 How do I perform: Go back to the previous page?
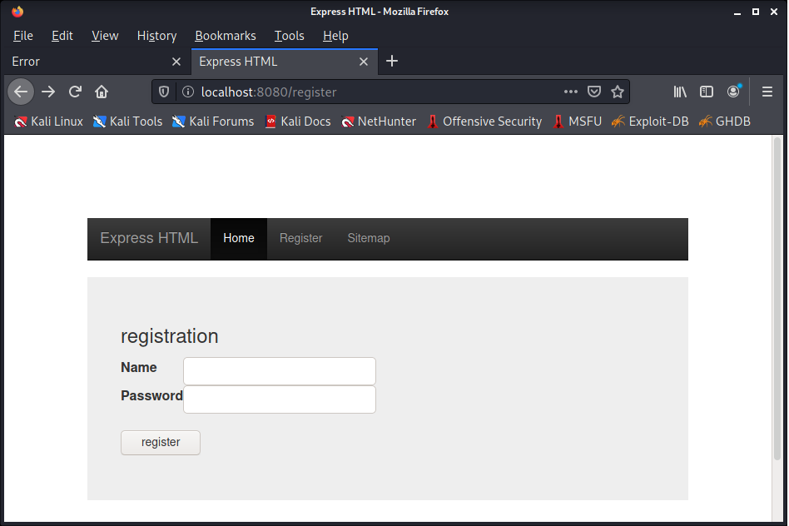point(21,92)
